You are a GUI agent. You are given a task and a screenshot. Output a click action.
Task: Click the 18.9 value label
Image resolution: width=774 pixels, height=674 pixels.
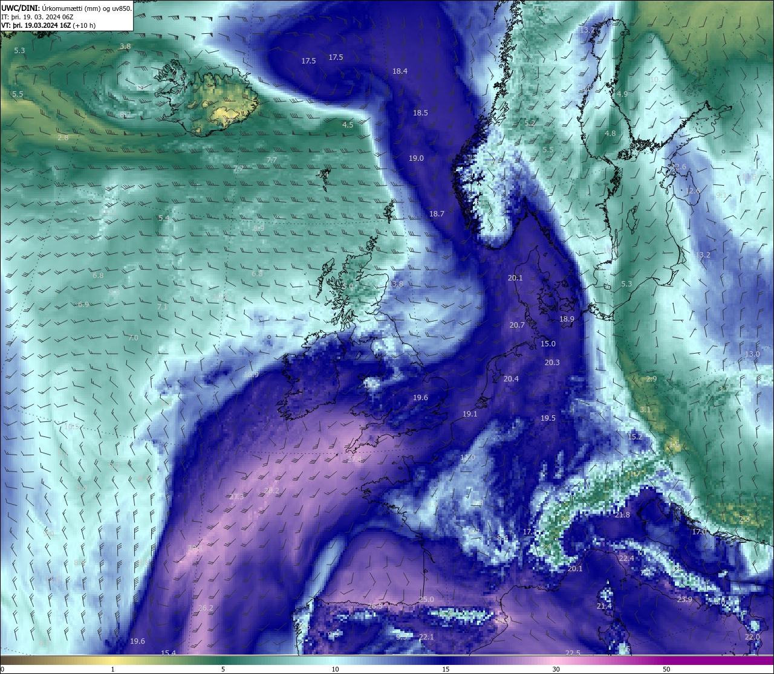pyautogui.click(x=567, y=319)
